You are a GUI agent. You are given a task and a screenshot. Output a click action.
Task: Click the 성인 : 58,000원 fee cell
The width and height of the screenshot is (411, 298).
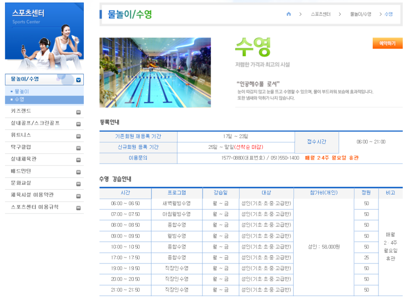click(324, 247)
